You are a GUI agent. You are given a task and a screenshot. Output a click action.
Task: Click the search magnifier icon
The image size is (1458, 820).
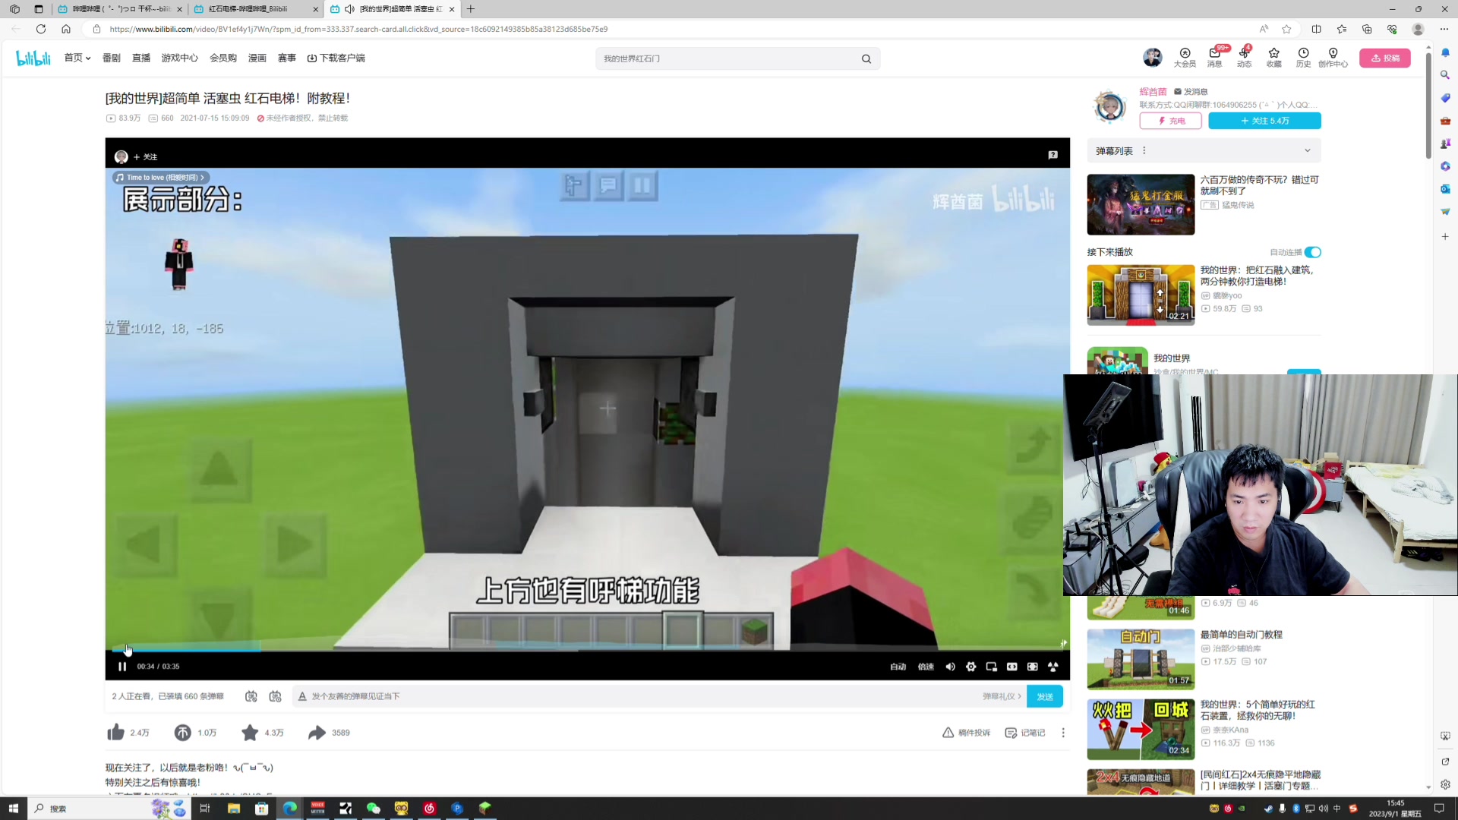866,58
